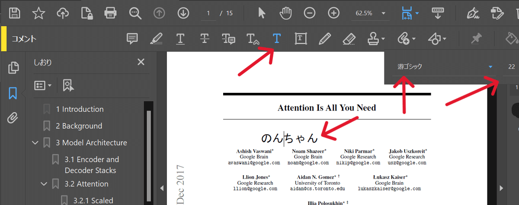Image resolution: width=519 pixels, height=205 pixels.
Task: Click the email noam@google.com
Action: coord(308,163)
